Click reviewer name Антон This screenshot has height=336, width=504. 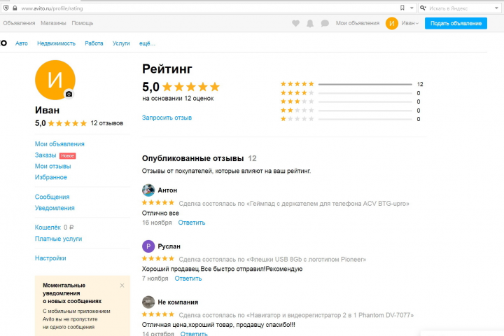click(x=167, y=190)
